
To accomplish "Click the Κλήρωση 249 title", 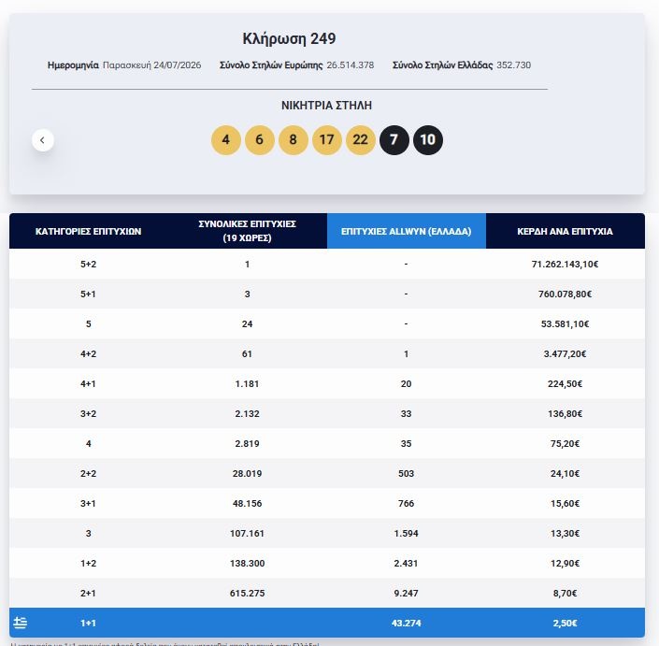I will click(289, 38).
